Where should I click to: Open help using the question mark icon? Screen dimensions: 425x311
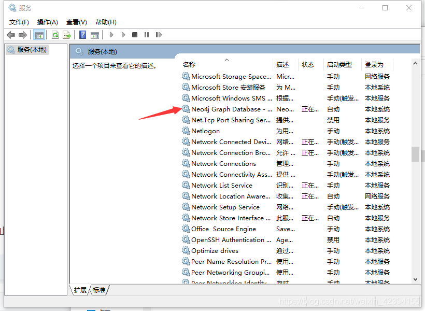[x=83, y=35]
